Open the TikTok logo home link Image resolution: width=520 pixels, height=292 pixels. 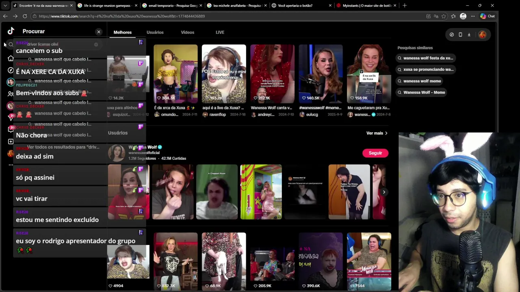point(11,31)
